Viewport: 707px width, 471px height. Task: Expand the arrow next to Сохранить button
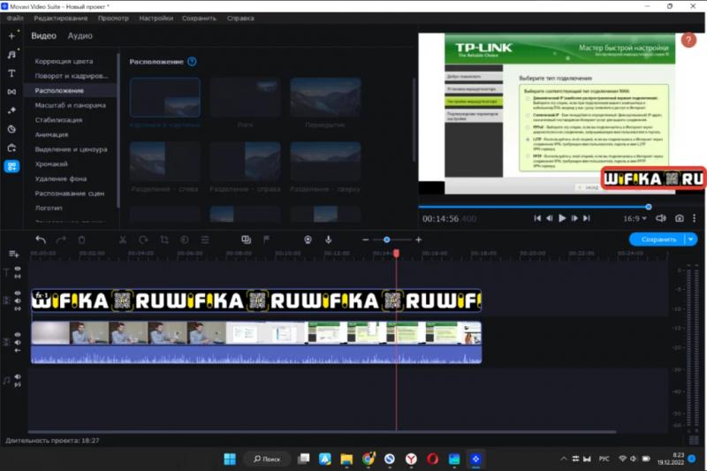pyautogui.click(x=691, y=239)
